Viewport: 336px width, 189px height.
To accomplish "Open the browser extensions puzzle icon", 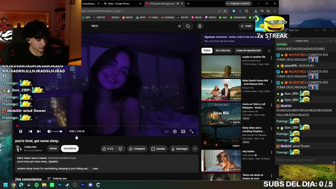I will 246,11.
